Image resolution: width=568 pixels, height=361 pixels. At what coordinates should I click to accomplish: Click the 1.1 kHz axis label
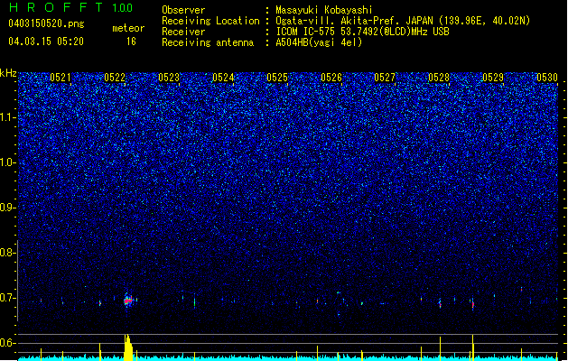coord(8,117)
